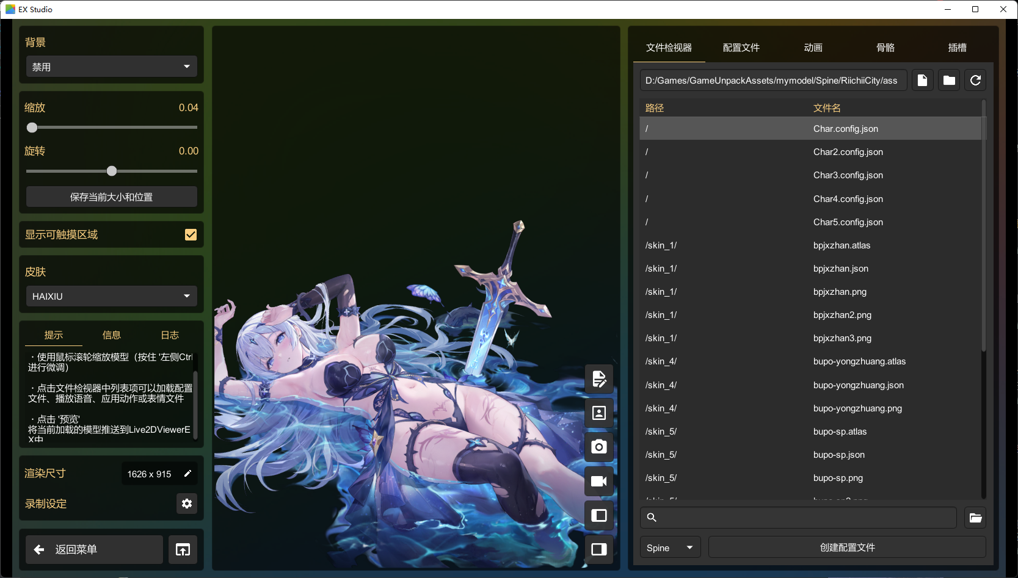Select bpjxzhan.json file row

click(810, 269)
